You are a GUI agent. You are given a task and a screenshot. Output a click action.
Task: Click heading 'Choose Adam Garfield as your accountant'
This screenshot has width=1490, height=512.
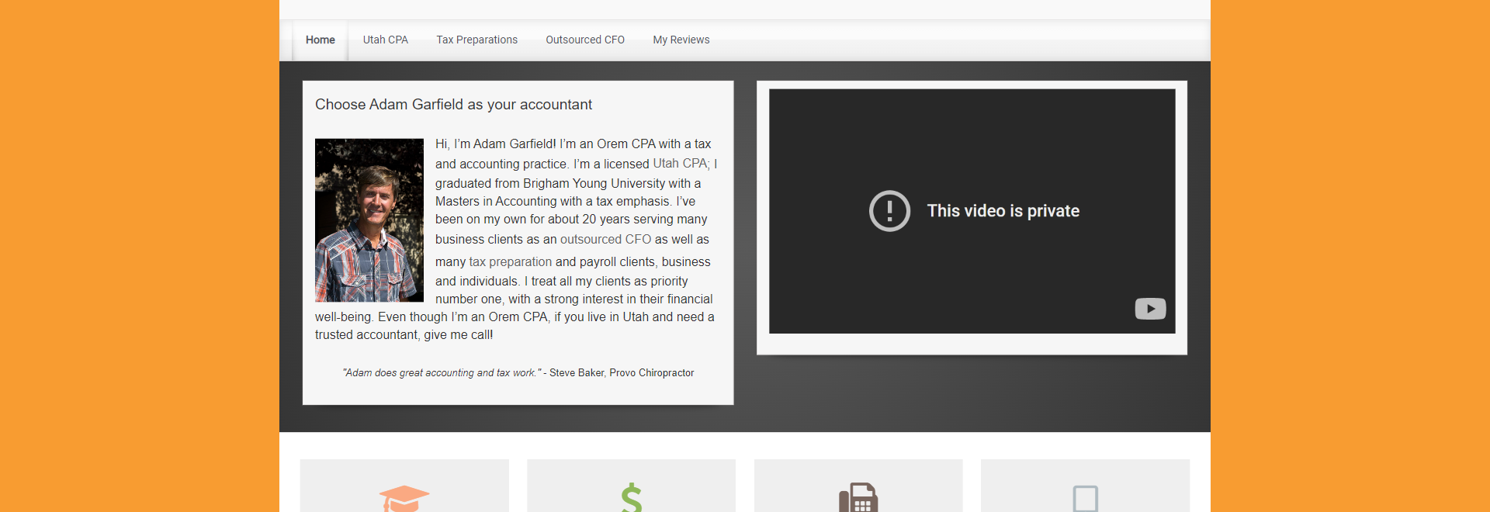pyautogui.click(x=453, y=105)
